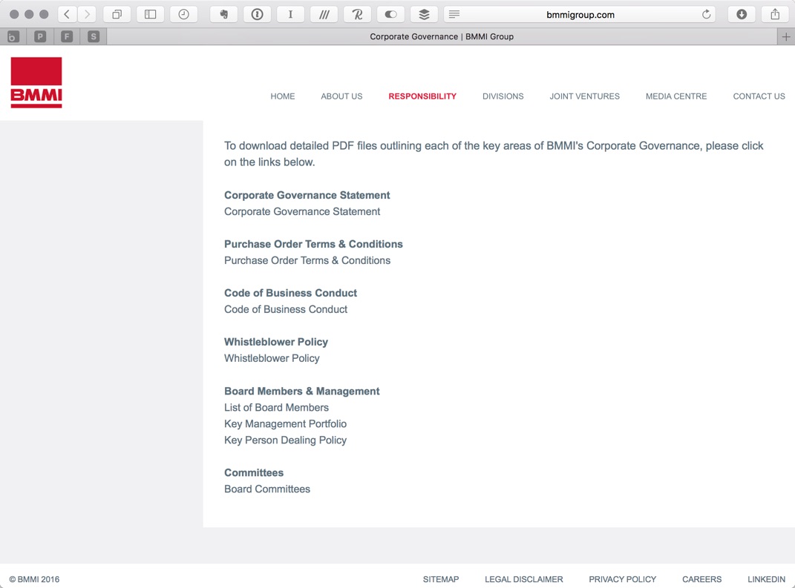The width and height of the screenshot is (795, 588).
Task: Open the MEDIA CENTRE menu
Action: 676,96
